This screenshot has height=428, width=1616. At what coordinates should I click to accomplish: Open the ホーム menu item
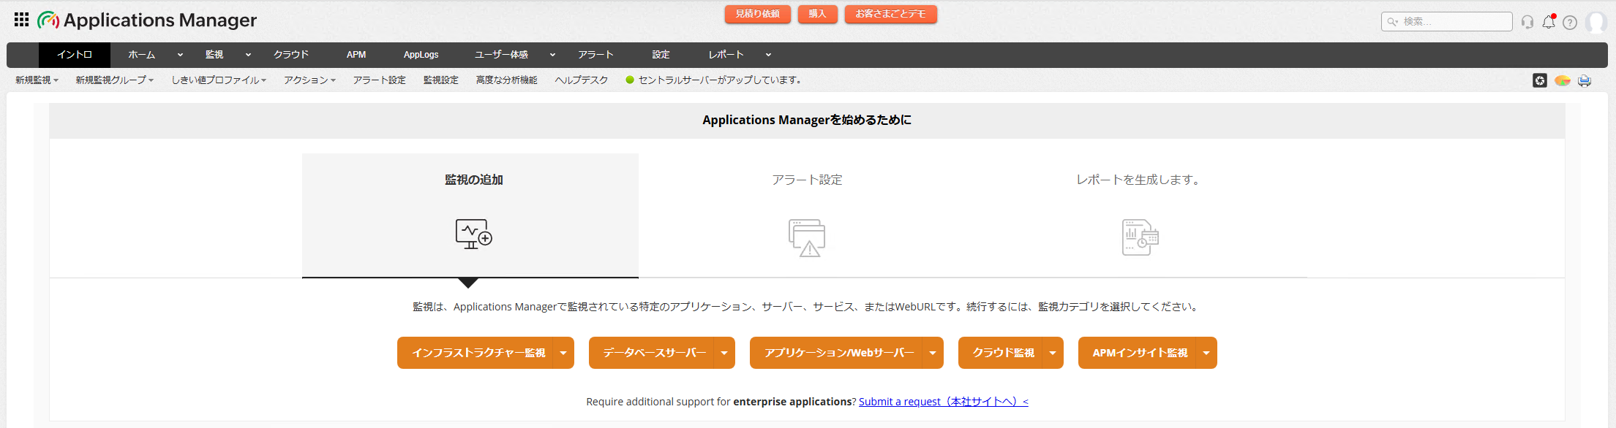[141, 55]
